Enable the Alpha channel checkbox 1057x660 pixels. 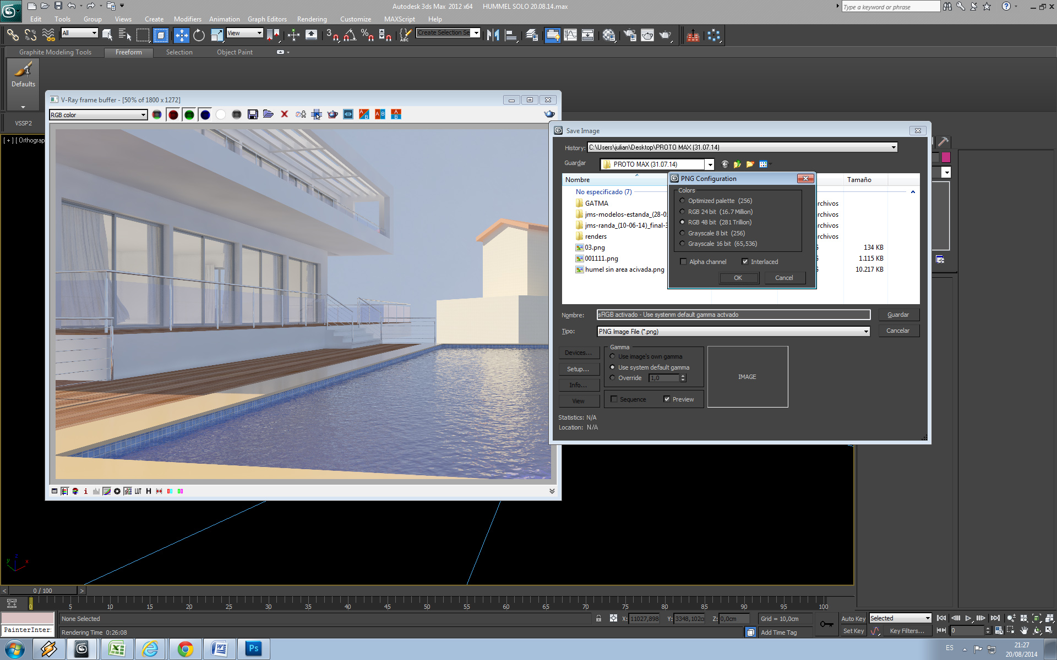pyautogui.click(x=683, y=262)
